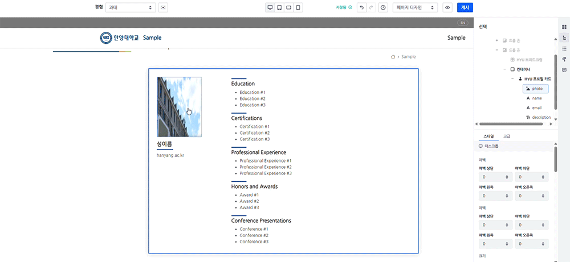This screenshot has height=262, width=570.
Task: Click the blue 게시 publish button
Action: coord(465,8)
